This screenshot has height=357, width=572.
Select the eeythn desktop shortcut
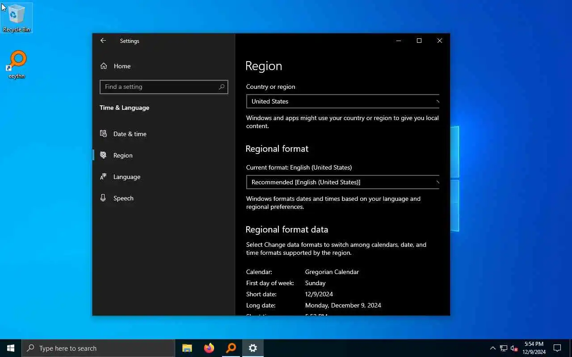[x=17, y=65]
